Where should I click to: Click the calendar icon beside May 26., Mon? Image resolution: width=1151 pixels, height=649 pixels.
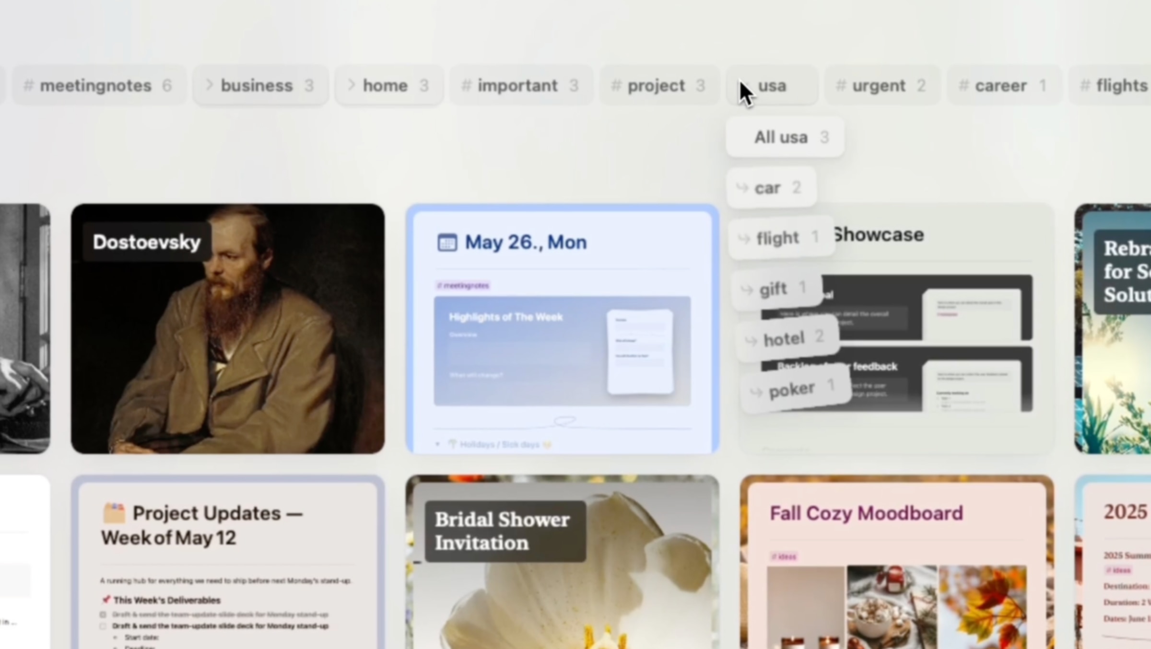click(x=447, y=243)
